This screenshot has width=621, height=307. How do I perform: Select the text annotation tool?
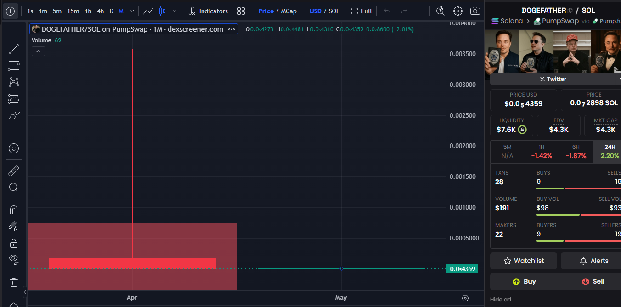click(14, 132)
